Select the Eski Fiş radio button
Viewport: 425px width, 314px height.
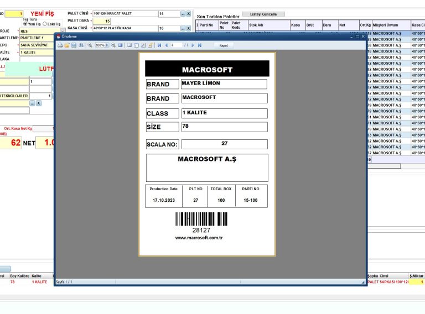[x=45, y=24]
